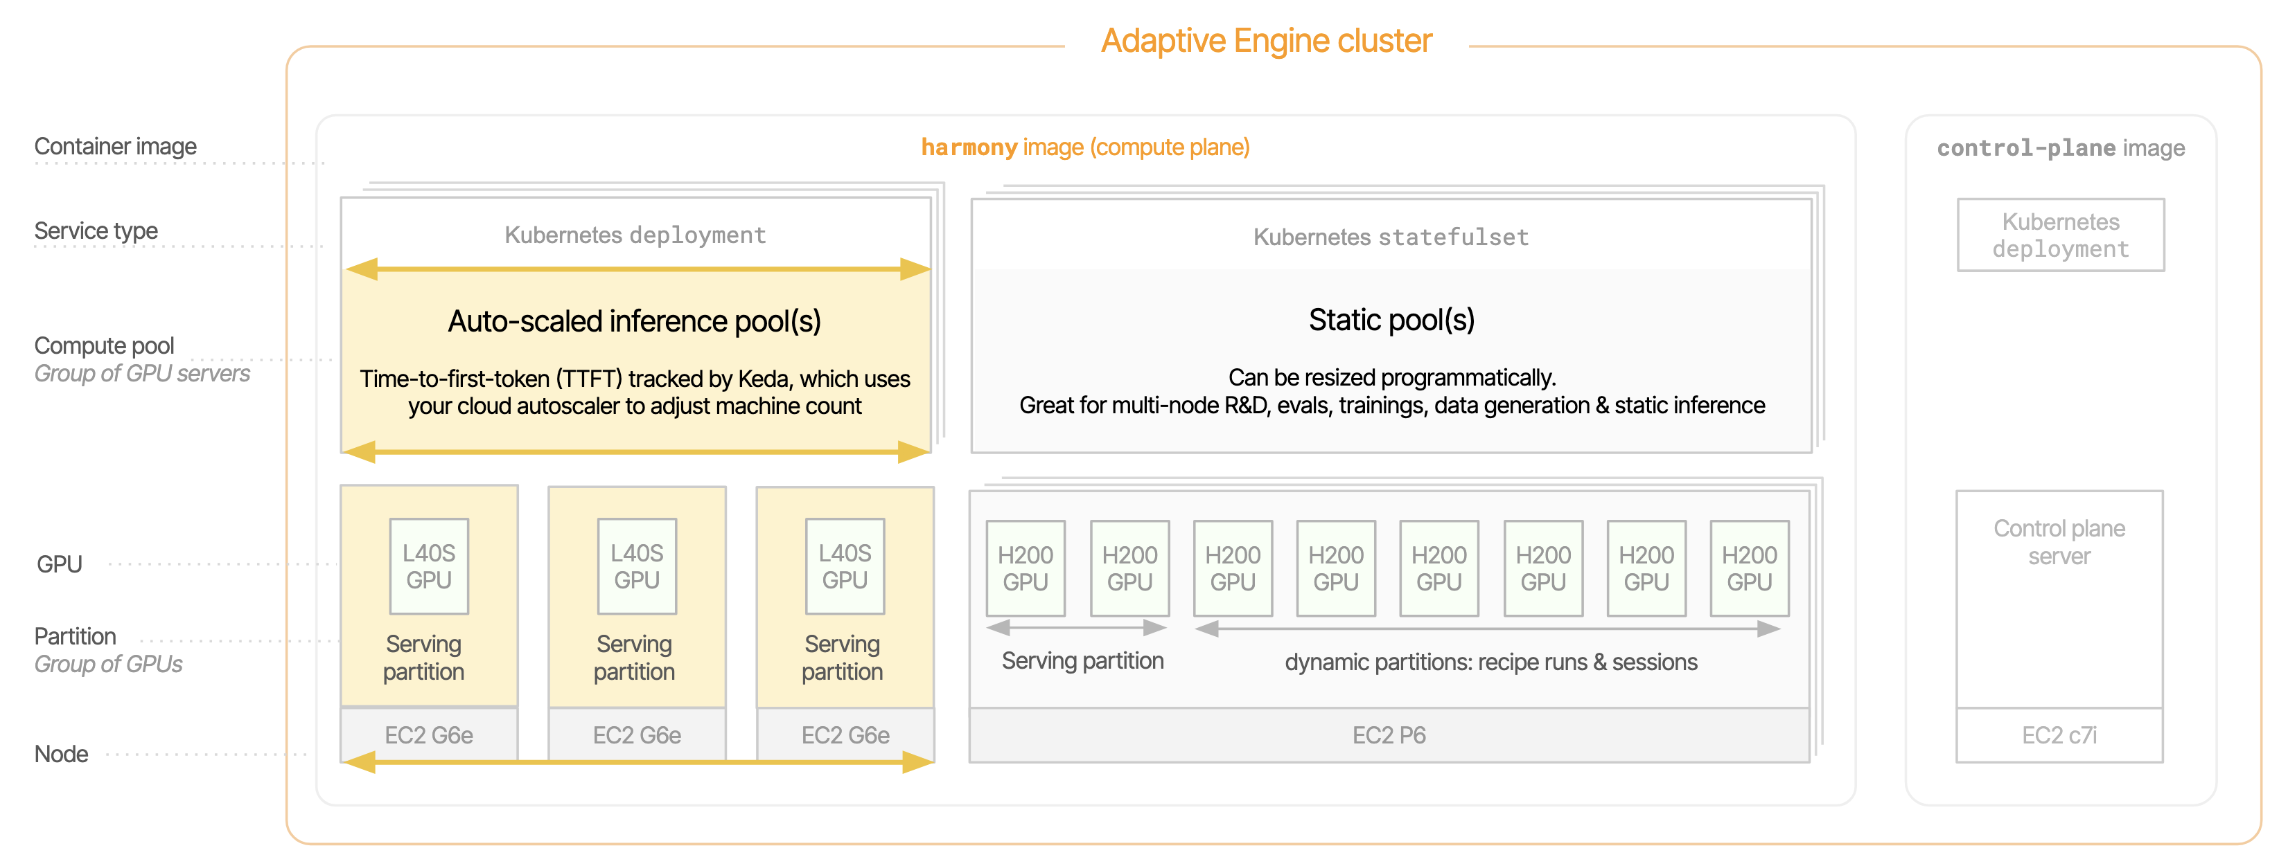Click the "Time-to-first-token (TTFT) tracked by Keda" description
The image size is (2270, 857).
(635, 392)
